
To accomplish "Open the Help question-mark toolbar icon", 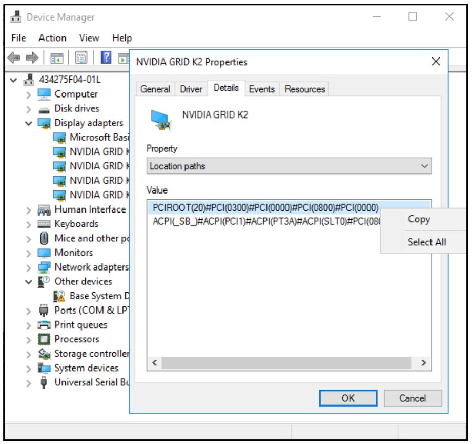I will (106, 57).
